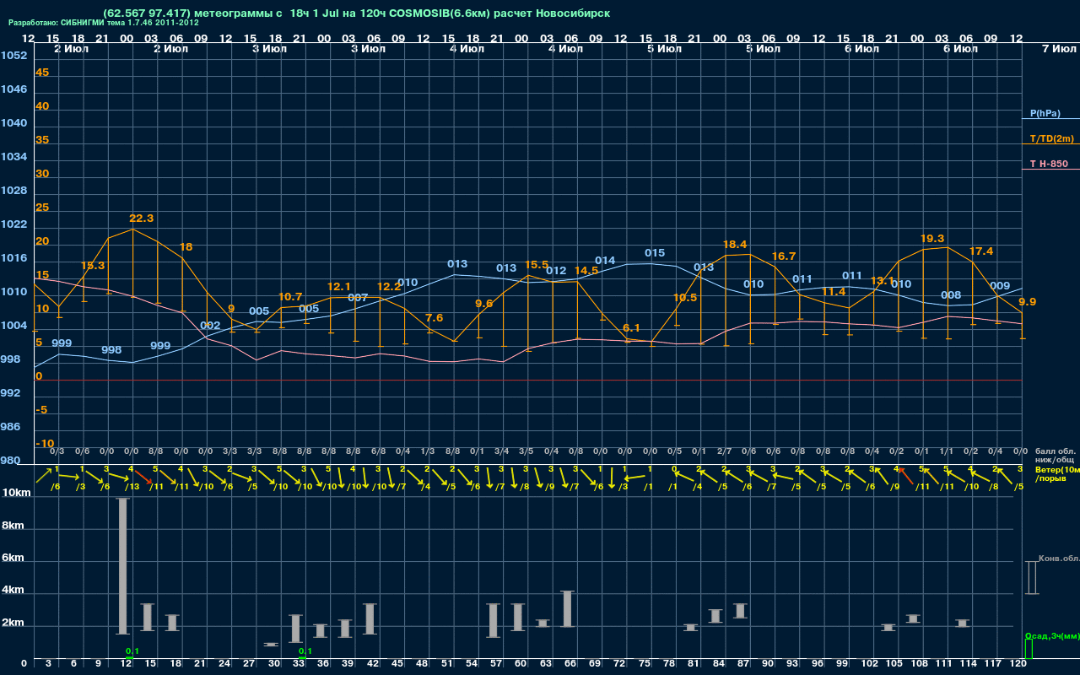Click the -10 temperature axis value

click(45, 443)
